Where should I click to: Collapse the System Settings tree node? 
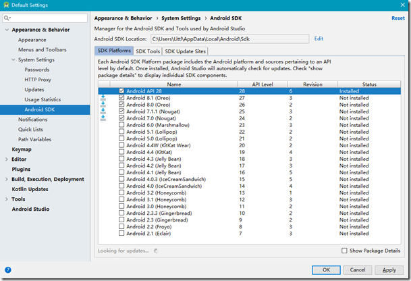pos(13,59)
